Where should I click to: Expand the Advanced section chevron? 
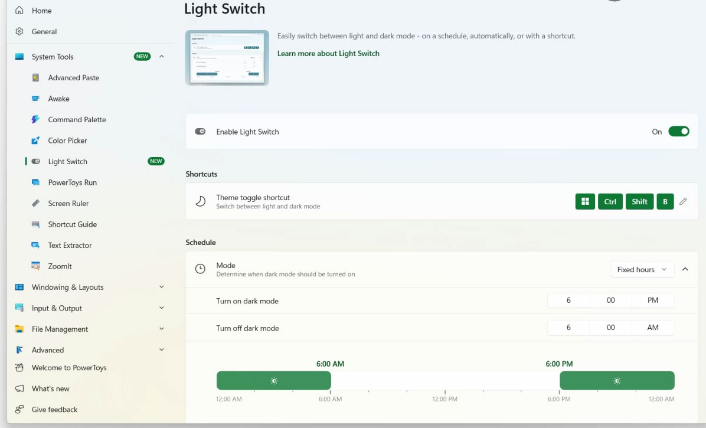point(162,349)
